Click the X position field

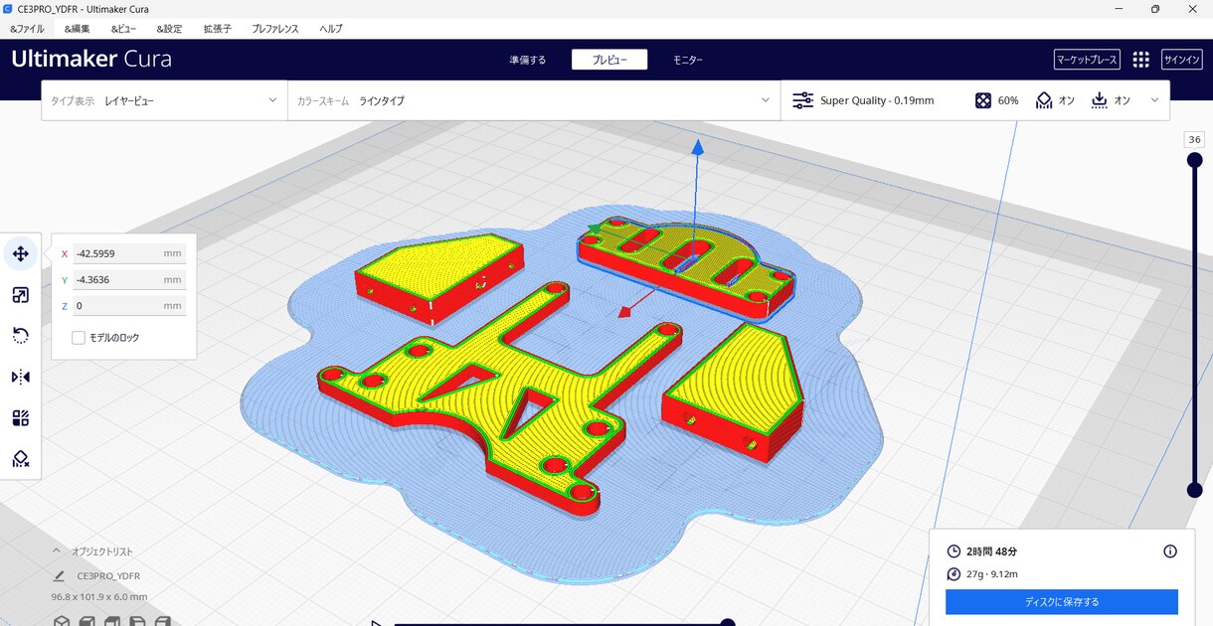point(129,253)
